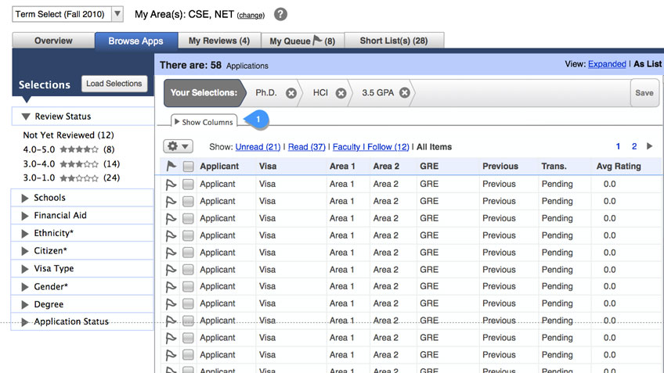
Task: Open the Short List(s) tab
Action: [x=393, y=41]
